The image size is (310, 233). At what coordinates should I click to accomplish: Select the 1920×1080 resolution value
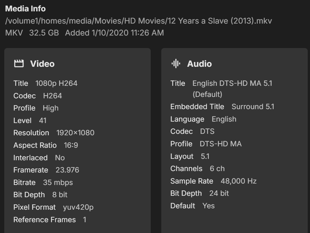[x=75, y=133]
